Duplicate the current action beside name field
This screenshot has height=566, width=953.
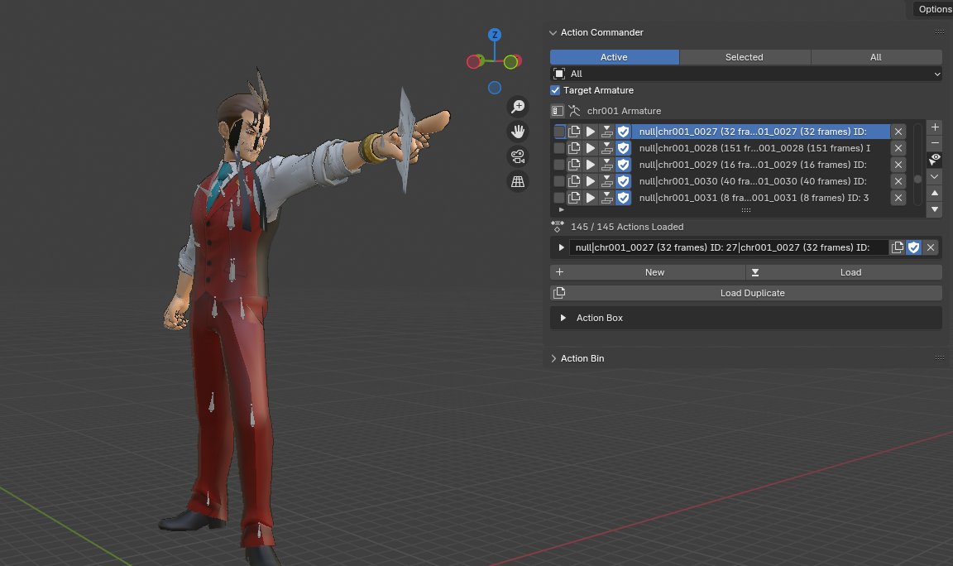[x=897, y=247]
